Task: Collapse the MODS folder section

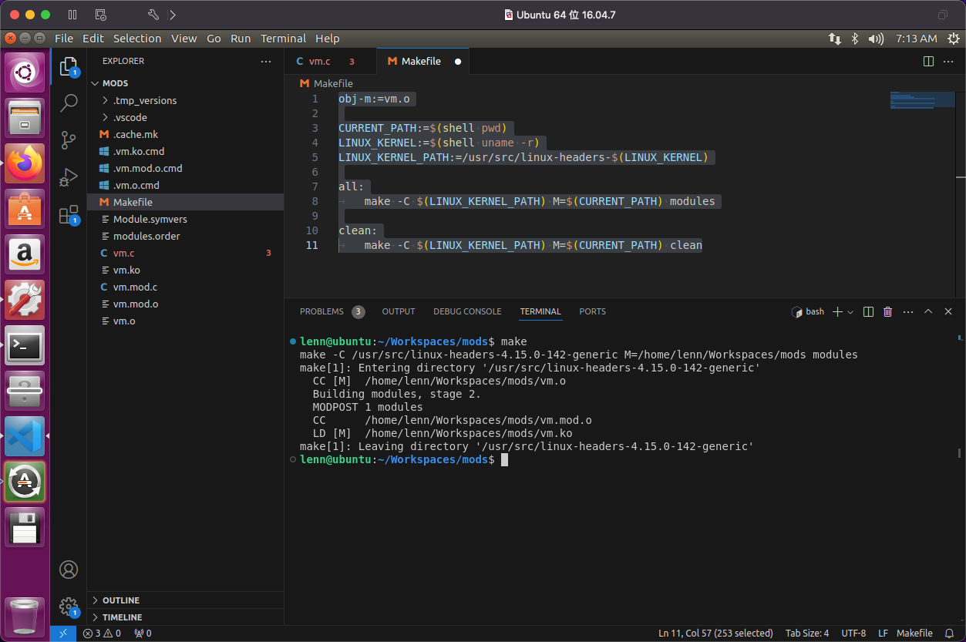Action: tap(116, 83)
